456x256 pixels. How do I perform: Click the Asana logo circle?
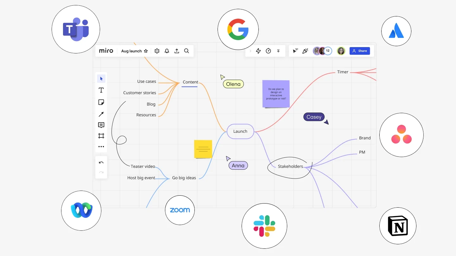(x=402, y=135)
